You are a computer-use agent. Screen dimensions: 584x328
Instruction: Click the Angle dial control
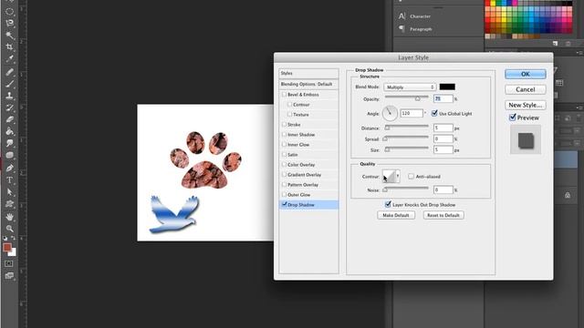pos(390,113)
